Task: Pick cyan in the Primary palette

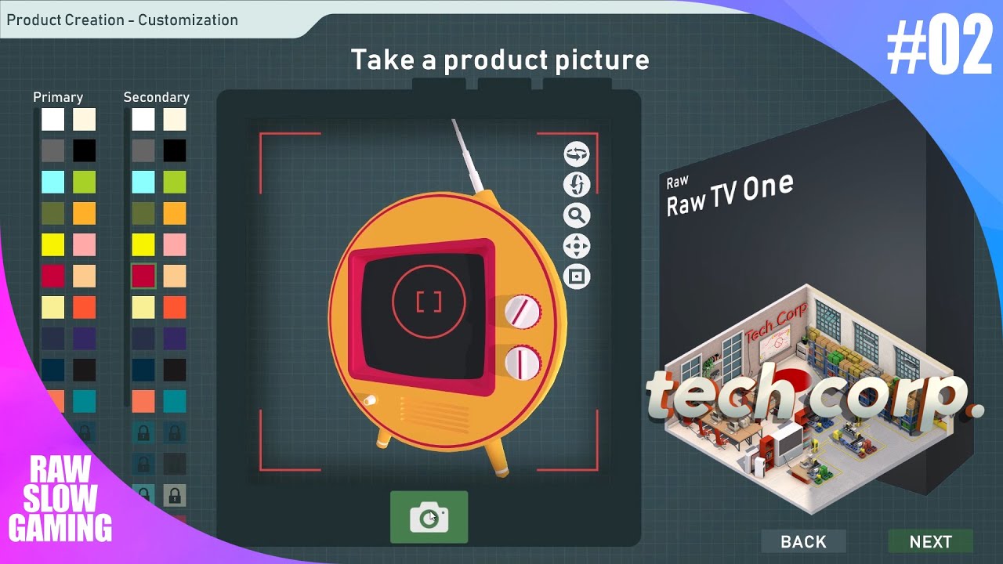Action: (53, 182)
